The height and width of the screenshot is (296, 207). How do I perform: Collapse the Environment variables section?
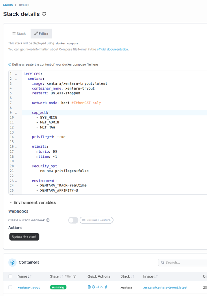click(x=33, y=202)
